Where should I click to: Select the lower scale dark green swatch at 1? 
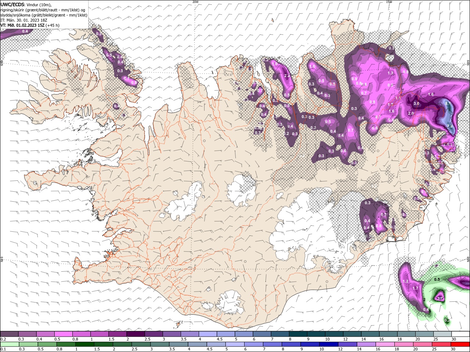point(84,344)
